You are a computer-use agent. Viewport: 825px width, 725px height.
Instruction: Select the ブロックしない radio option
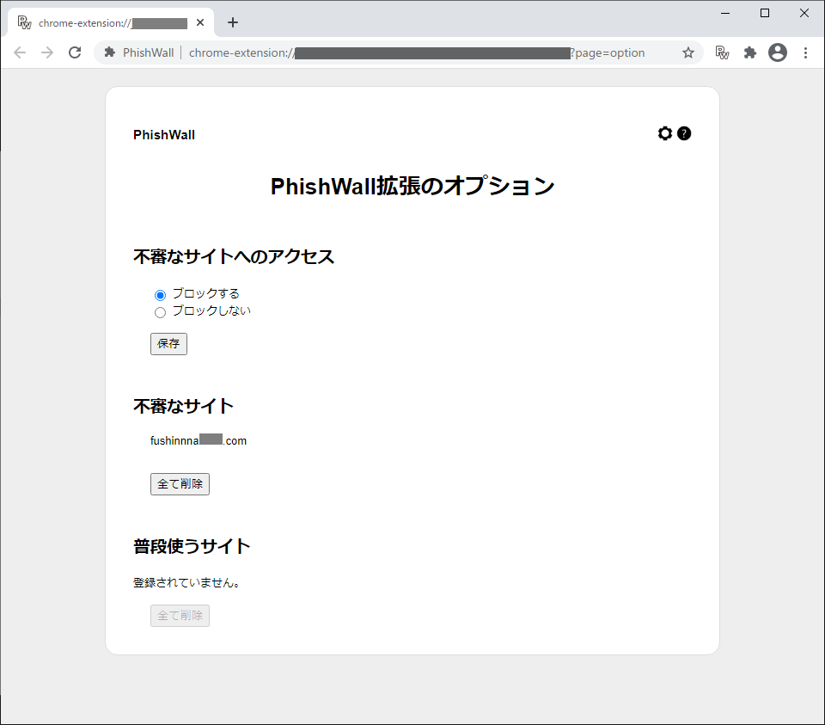(x=160, y=312)
